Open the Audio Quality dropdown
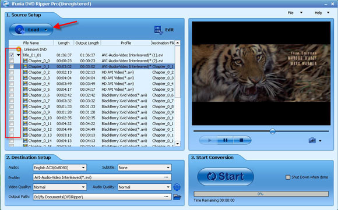 point(145,187)
